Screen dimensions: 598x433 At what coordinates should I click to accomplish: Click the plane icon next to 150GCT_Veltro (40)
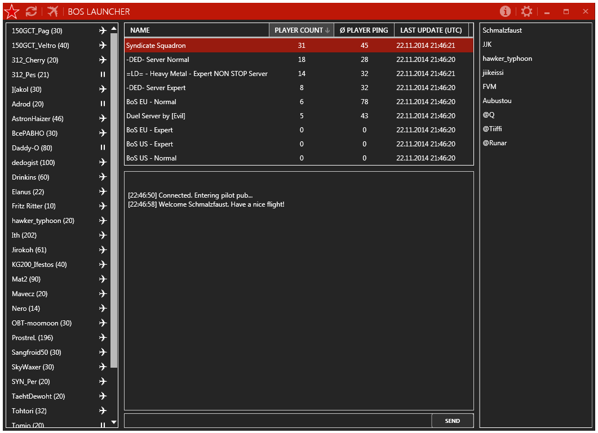pyautogui.click(x=103, y=45)
